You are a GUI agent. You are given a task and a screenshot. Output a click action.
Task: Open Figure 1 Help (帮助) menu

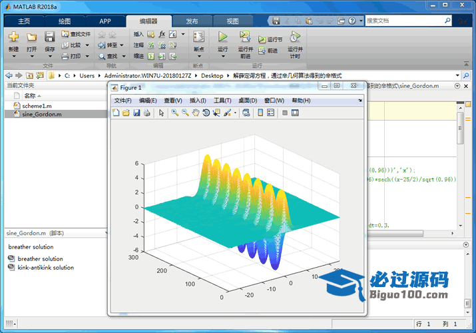[x=301, y=101]
